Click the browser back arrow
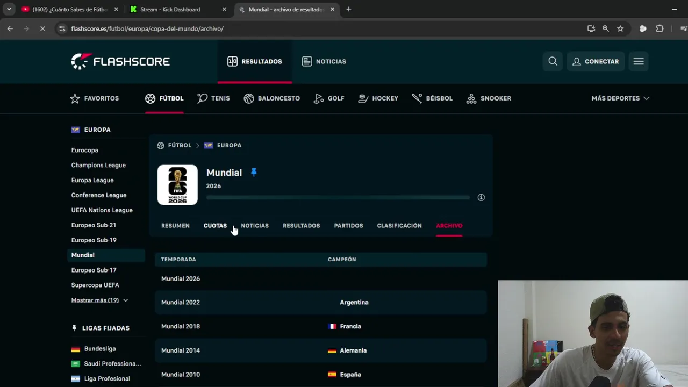 pos(10,28)
